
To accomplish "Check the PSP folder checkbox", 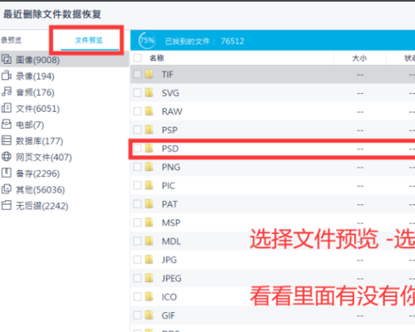I will 138,129.
